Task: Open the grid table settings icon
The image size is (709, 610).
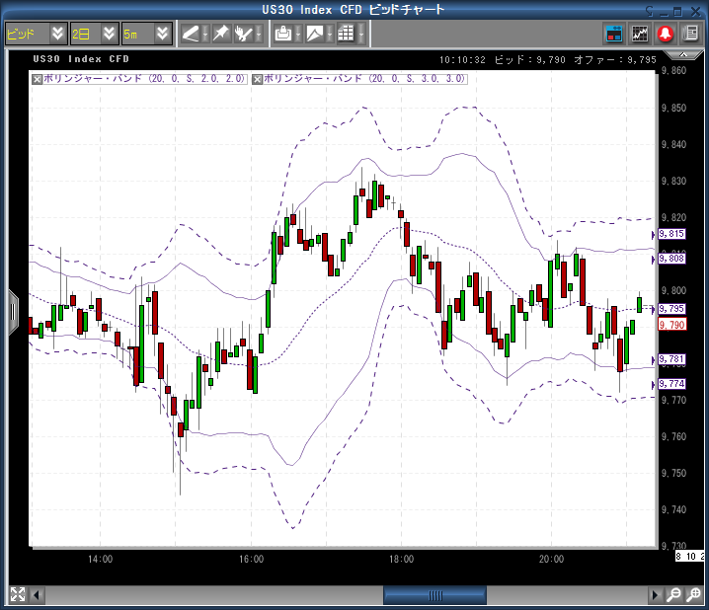Action: [x=345, y=34]
